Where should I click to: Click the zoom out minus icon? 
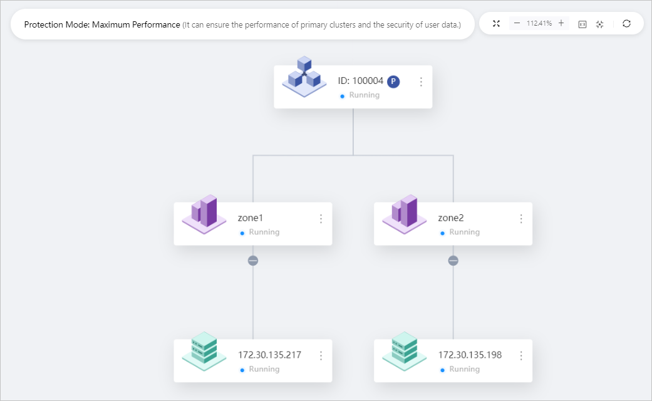517,23
